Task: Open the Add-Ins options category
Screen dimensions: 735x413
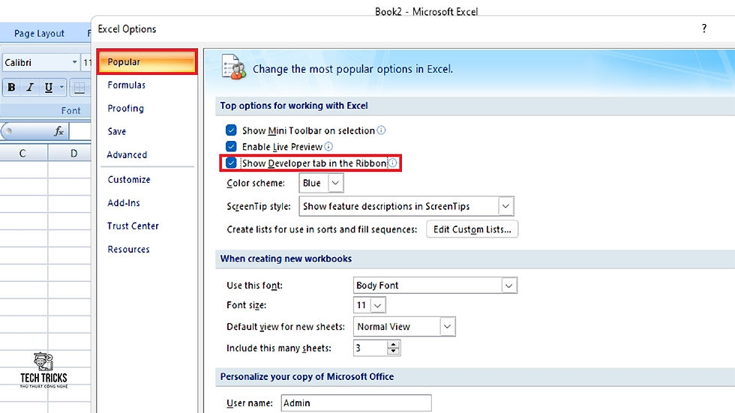Action: tap(124, 203)
